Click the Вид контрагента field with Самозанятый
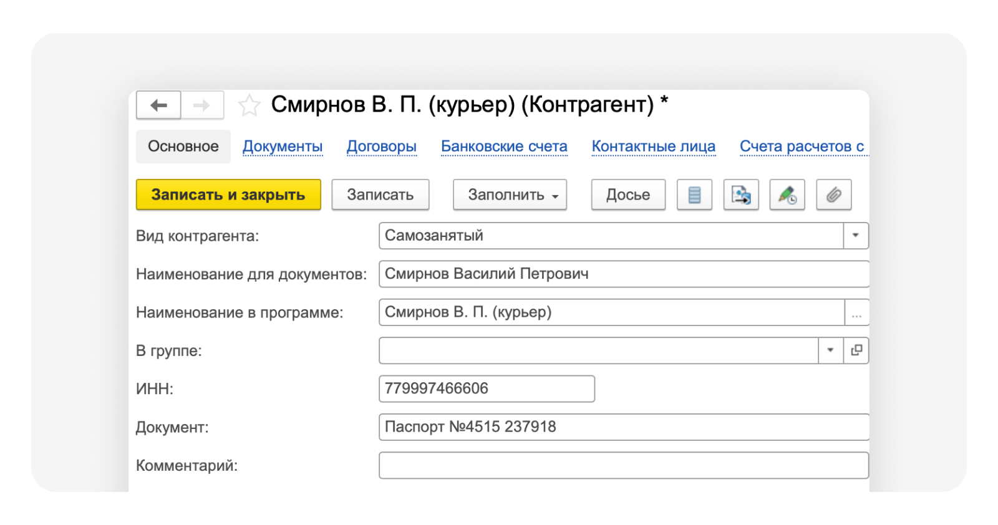Viewport: 998px width, 525px height. pyautogui.click(x=611, y=236)
